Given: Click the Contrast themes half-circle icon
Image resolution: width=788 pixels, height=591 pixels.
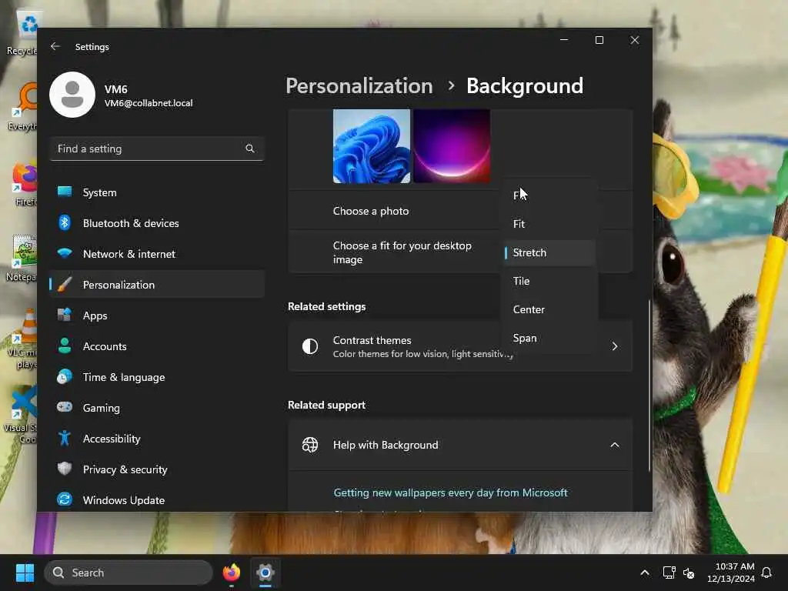Looking at the screenshot, I should (x=310, y=346).
